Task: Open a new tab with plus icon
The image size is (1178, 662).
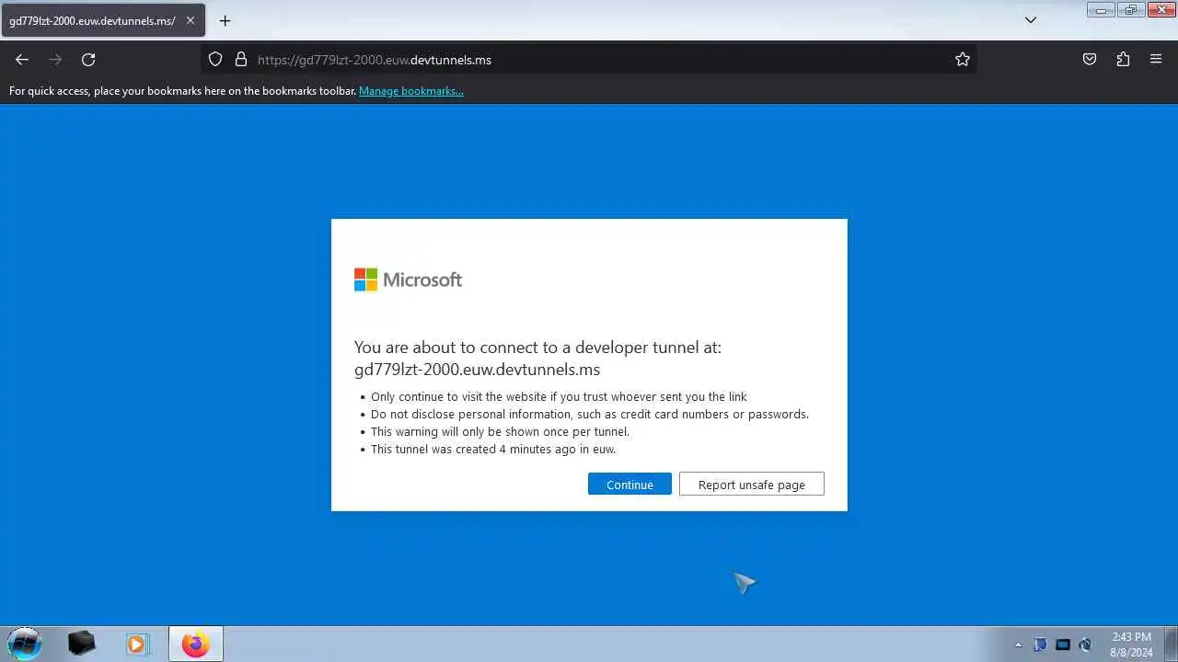Action: pos(225,20)
